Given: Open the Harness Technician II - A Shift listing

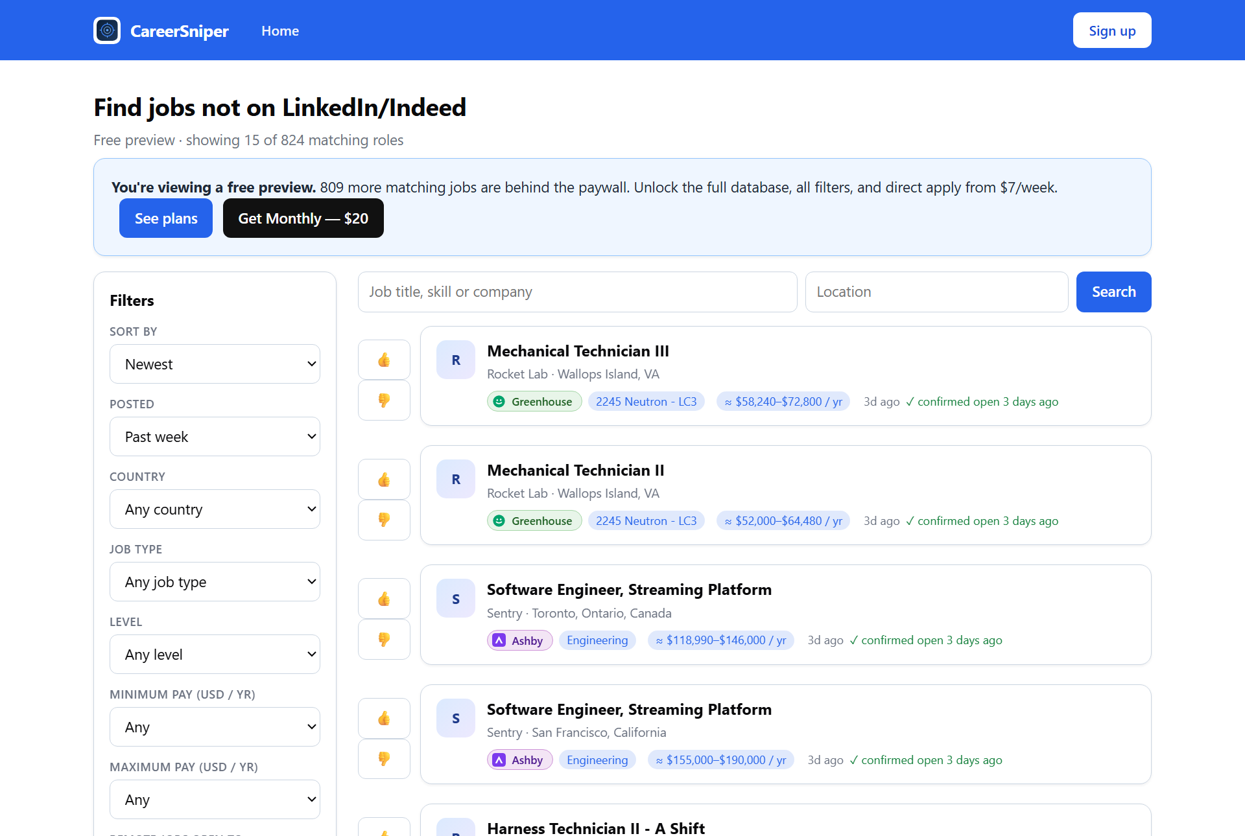Looking at the screenshot, I should [x=595, y=828].
